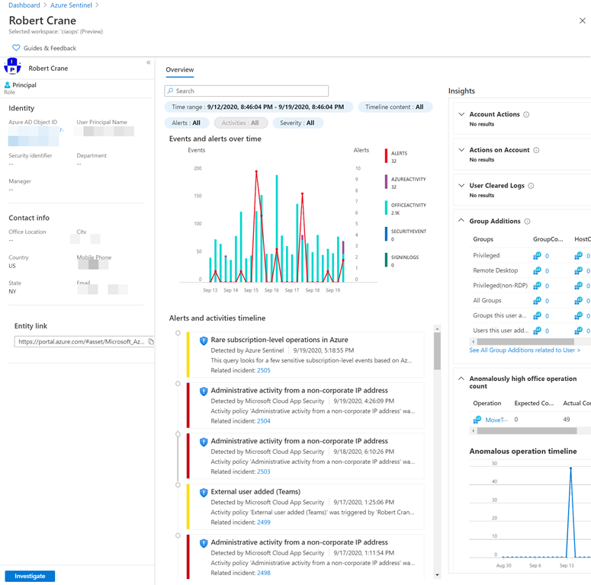
Task: Collapse Anomalously high office operation count
Action: point(461,379)
